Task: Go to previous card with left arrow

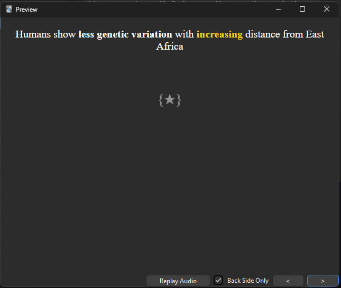Action: click(288, 281)
